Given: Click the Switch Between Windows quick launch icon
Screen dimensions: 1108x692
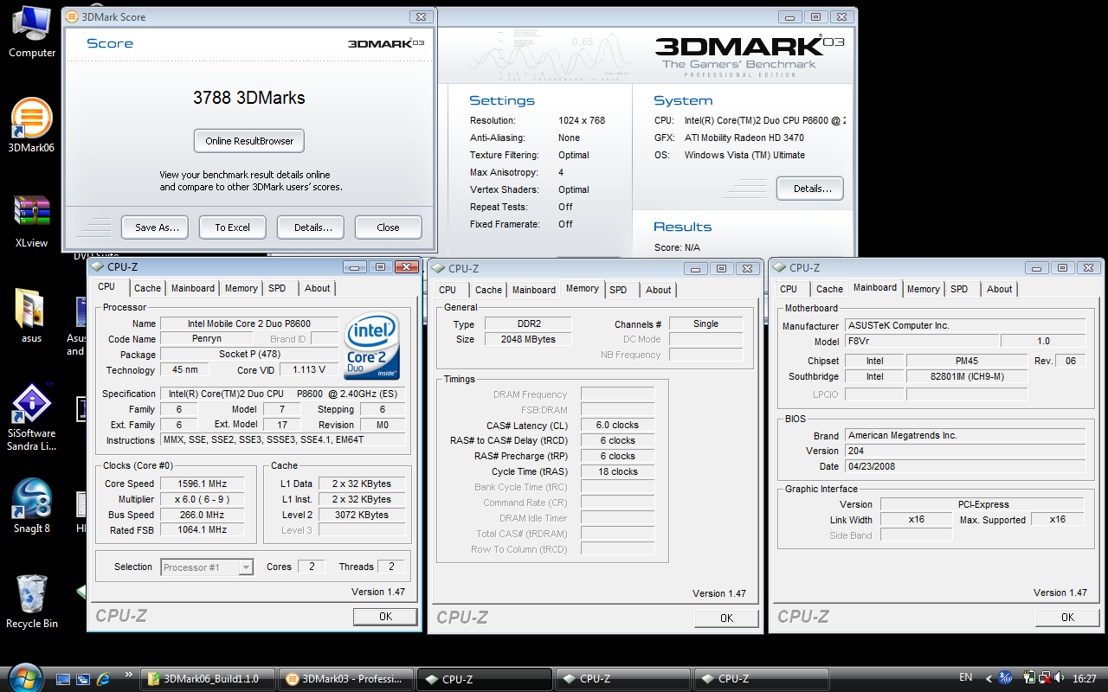Looking at the screenshot, I should [83, 679].
